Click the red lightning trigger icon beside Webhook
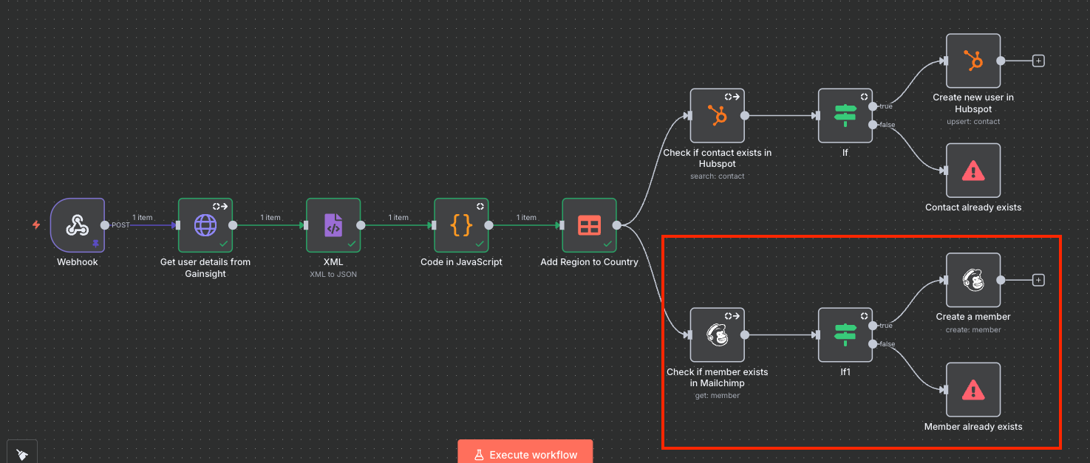Viewport: 1090px width, 463px height. pos(36,225)
